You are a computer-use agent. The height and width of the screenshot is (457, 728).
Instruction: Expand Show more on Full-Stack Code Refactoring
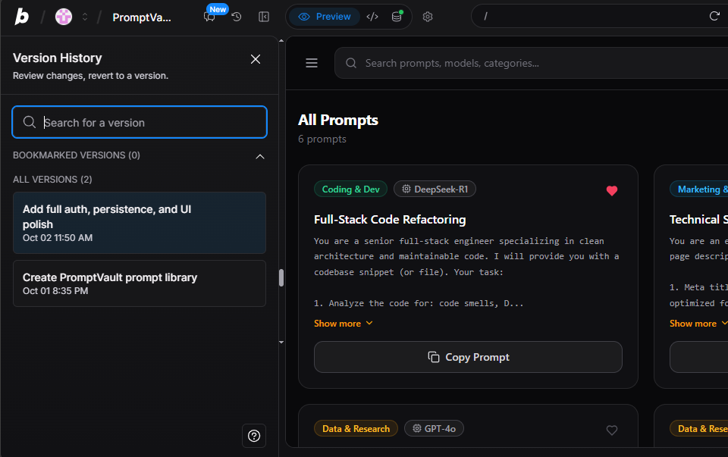click(343, 324)
